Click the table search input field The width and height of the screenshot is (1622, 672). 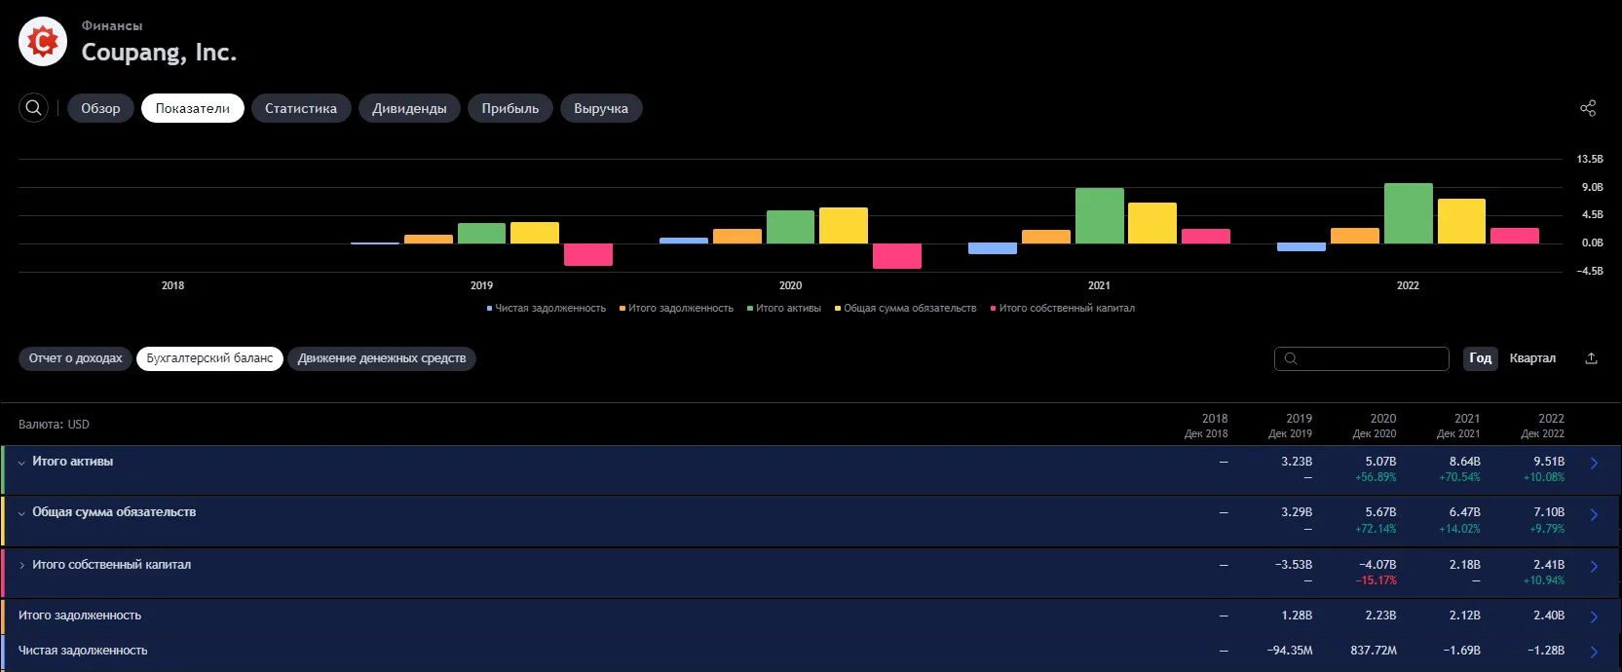[x=1361, y=358]
